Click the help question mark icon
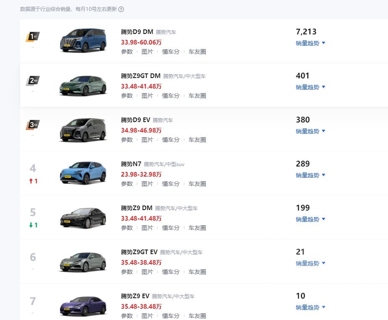The height and width of the screenshot is (320, 388). click(121, 9)
